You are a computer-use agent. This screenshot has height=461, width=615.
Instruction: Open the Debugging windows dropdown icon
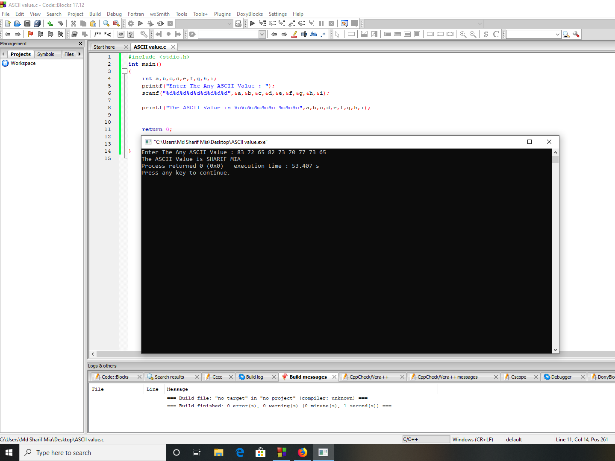pos(344,23)
